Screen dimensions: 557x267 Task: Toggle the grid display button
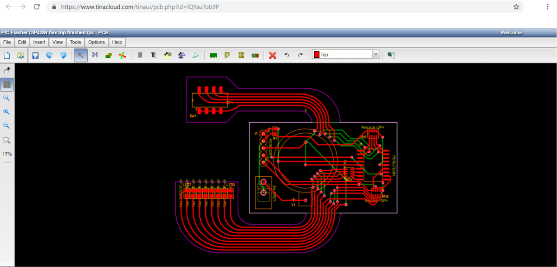click(7, 84)
